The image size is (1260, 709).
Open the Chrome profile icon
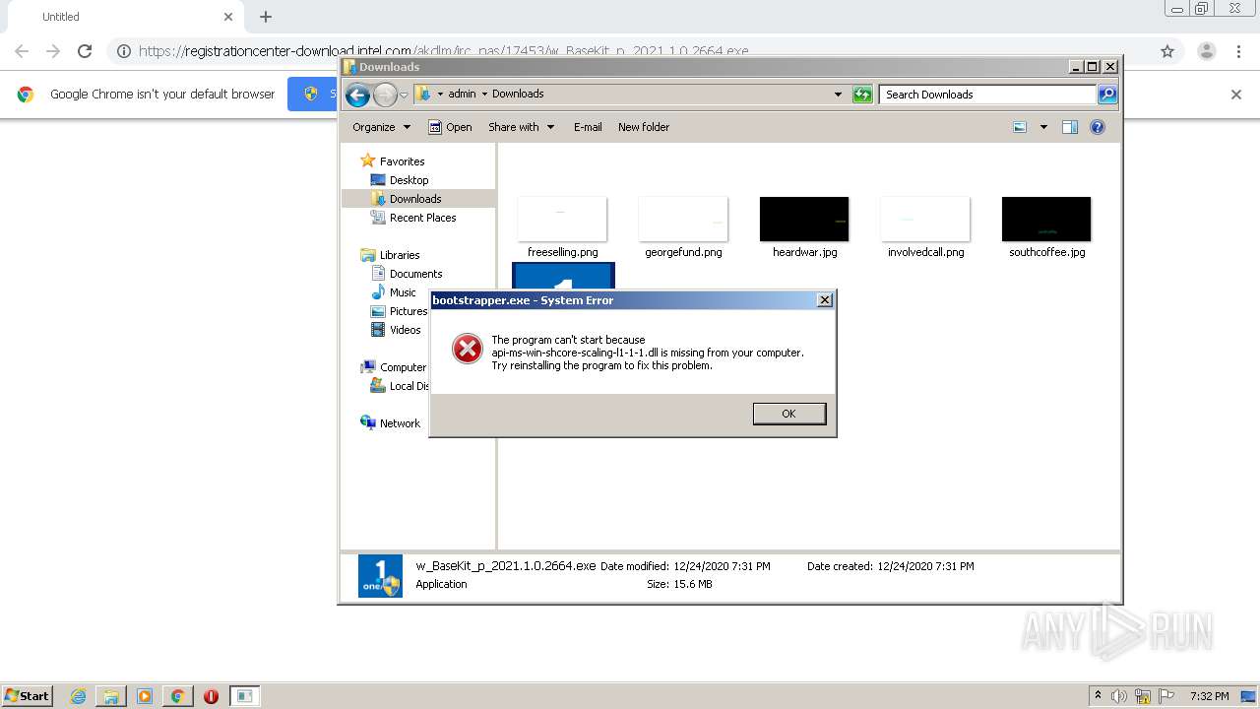pyautogui.click(x=1206, y=51)
